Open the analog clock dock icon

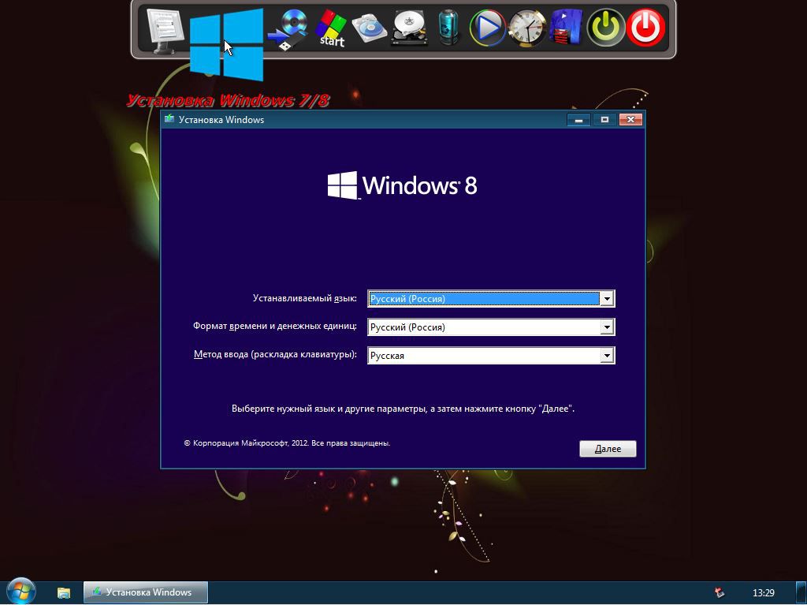pos(527,28)
